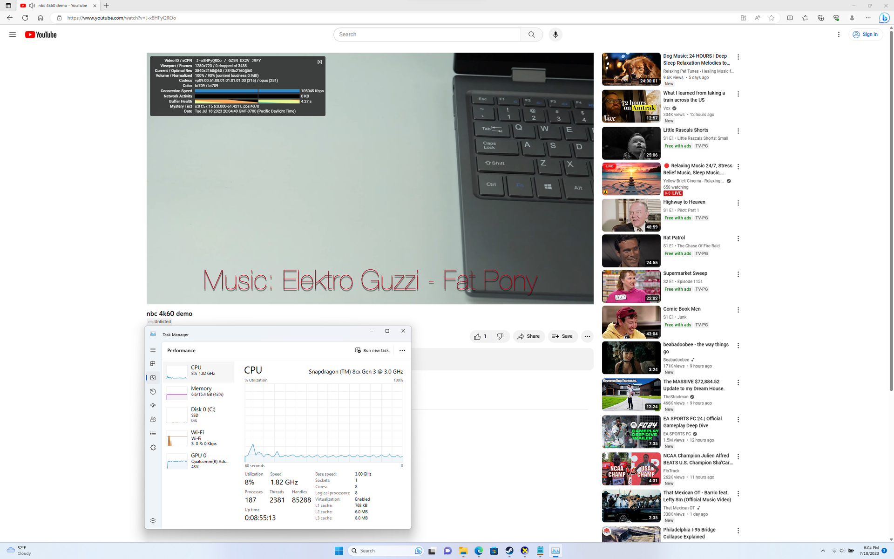Click voice search microphone on YouTube
The image size is (894, 559).
(555, 34)
